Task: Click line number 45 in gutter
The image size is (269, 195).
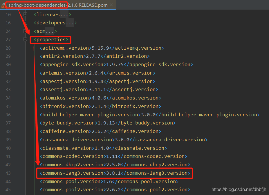Action: point(8,190)
